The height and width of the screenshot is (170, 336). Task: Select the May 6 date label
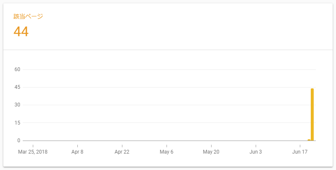[167, 152]
